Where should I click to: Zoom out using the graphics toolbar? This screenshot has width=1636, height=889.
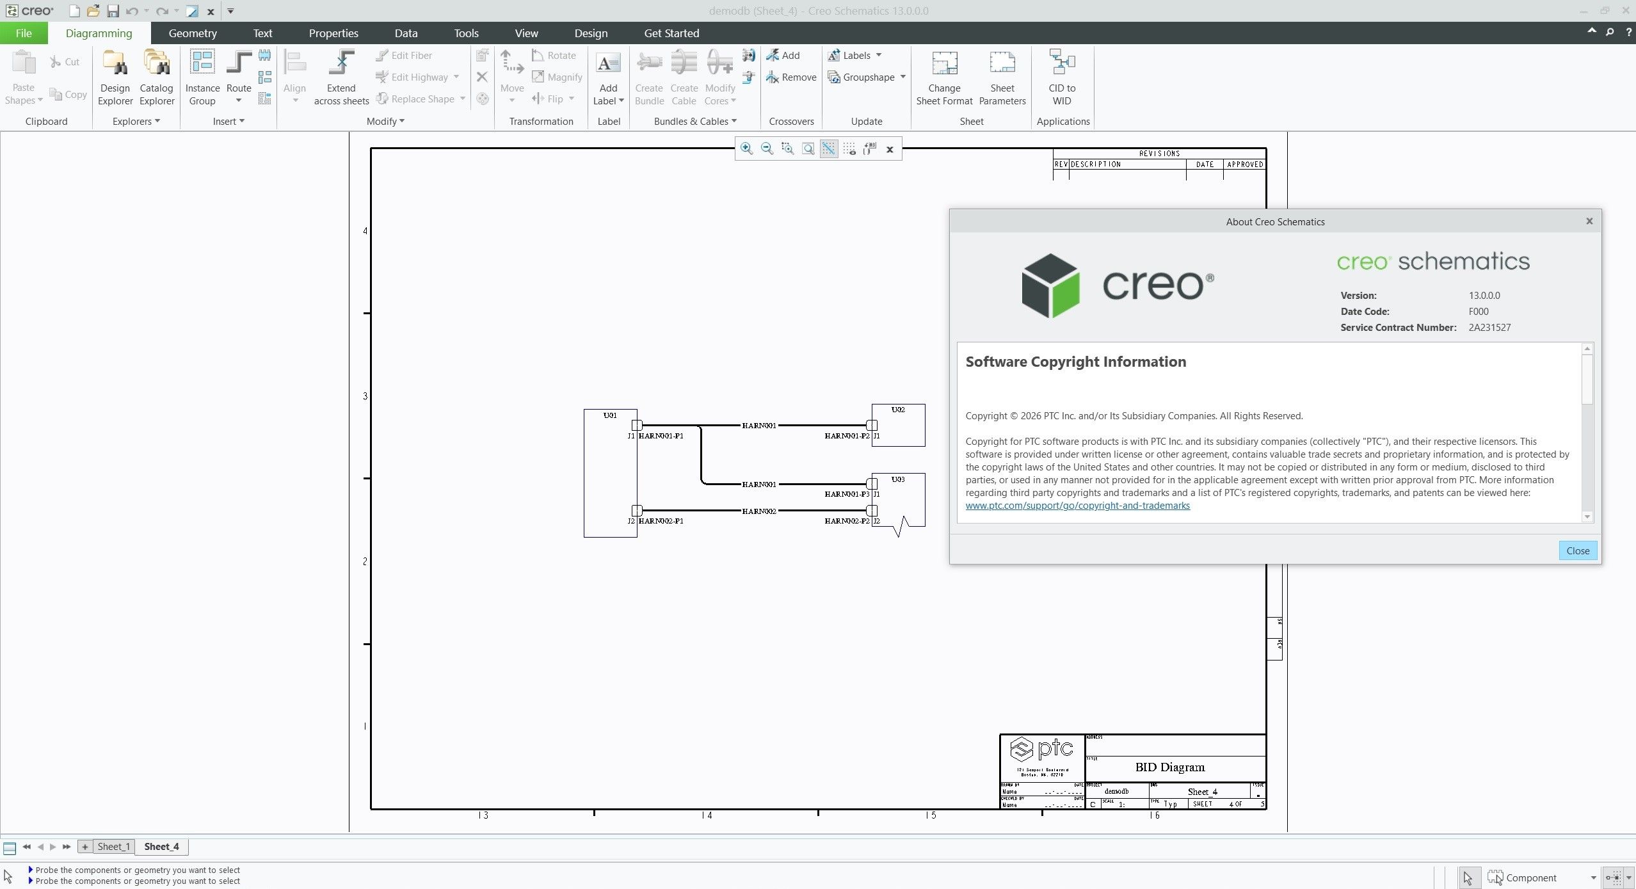767,148
